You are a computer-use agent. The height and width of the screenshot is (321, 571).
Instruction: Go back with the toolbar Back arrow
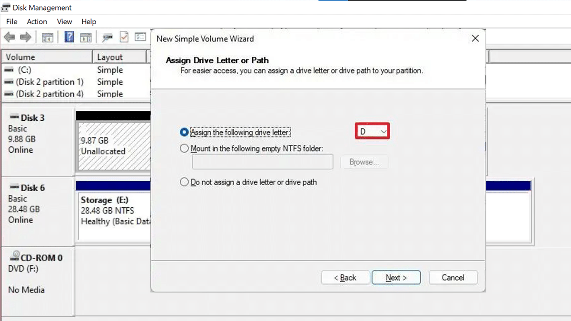pos(10,37)
